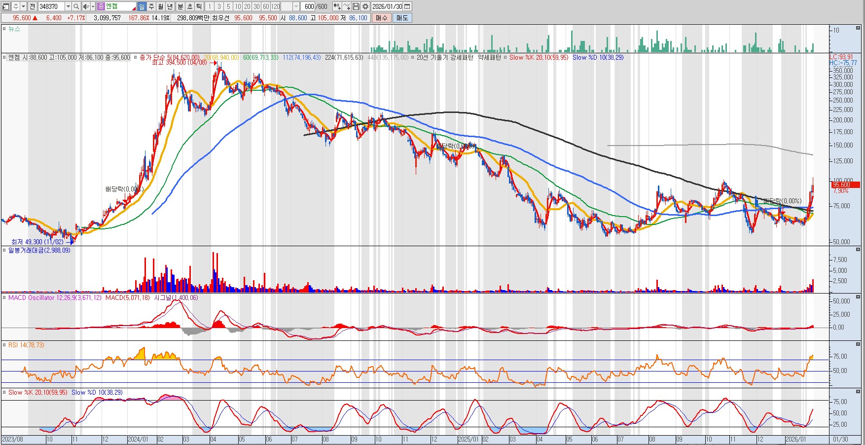The image size is (865, 445).
Task: Click the current price tag 95,600 on axis
Action: click(x=845, y=185)
